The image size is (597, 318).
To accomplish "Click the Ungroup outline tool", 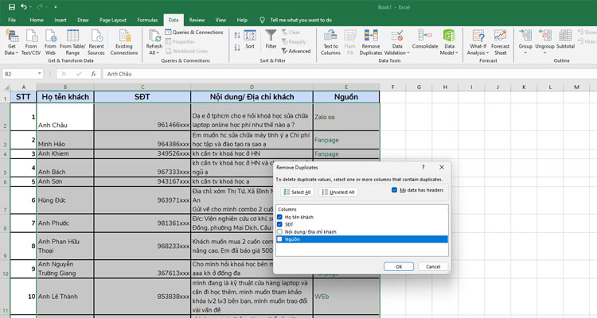I will tap(544, 42).
